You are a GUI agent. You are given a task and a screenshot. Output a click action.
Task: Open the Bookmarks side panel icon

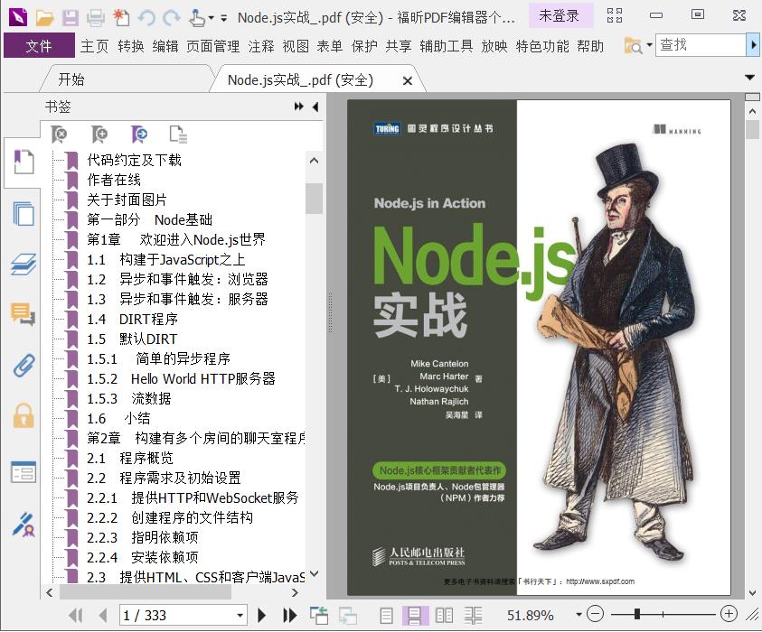coord(24,162)
